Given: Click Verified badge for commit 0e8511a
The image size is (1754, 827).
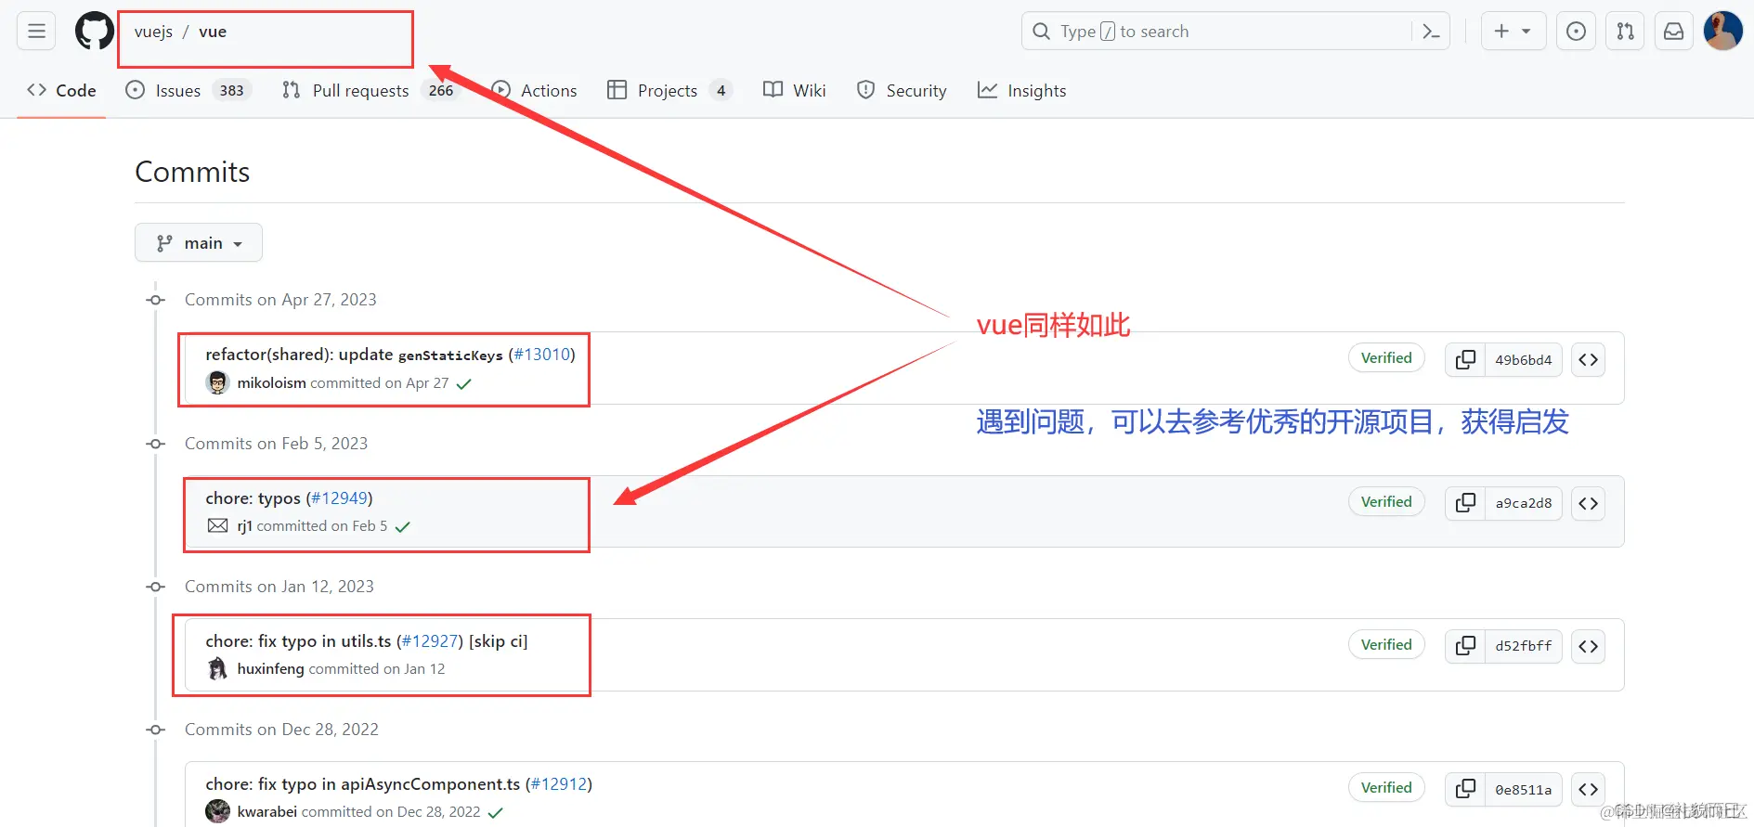Looking at the screenshot, I should (x=1386, y=787).
